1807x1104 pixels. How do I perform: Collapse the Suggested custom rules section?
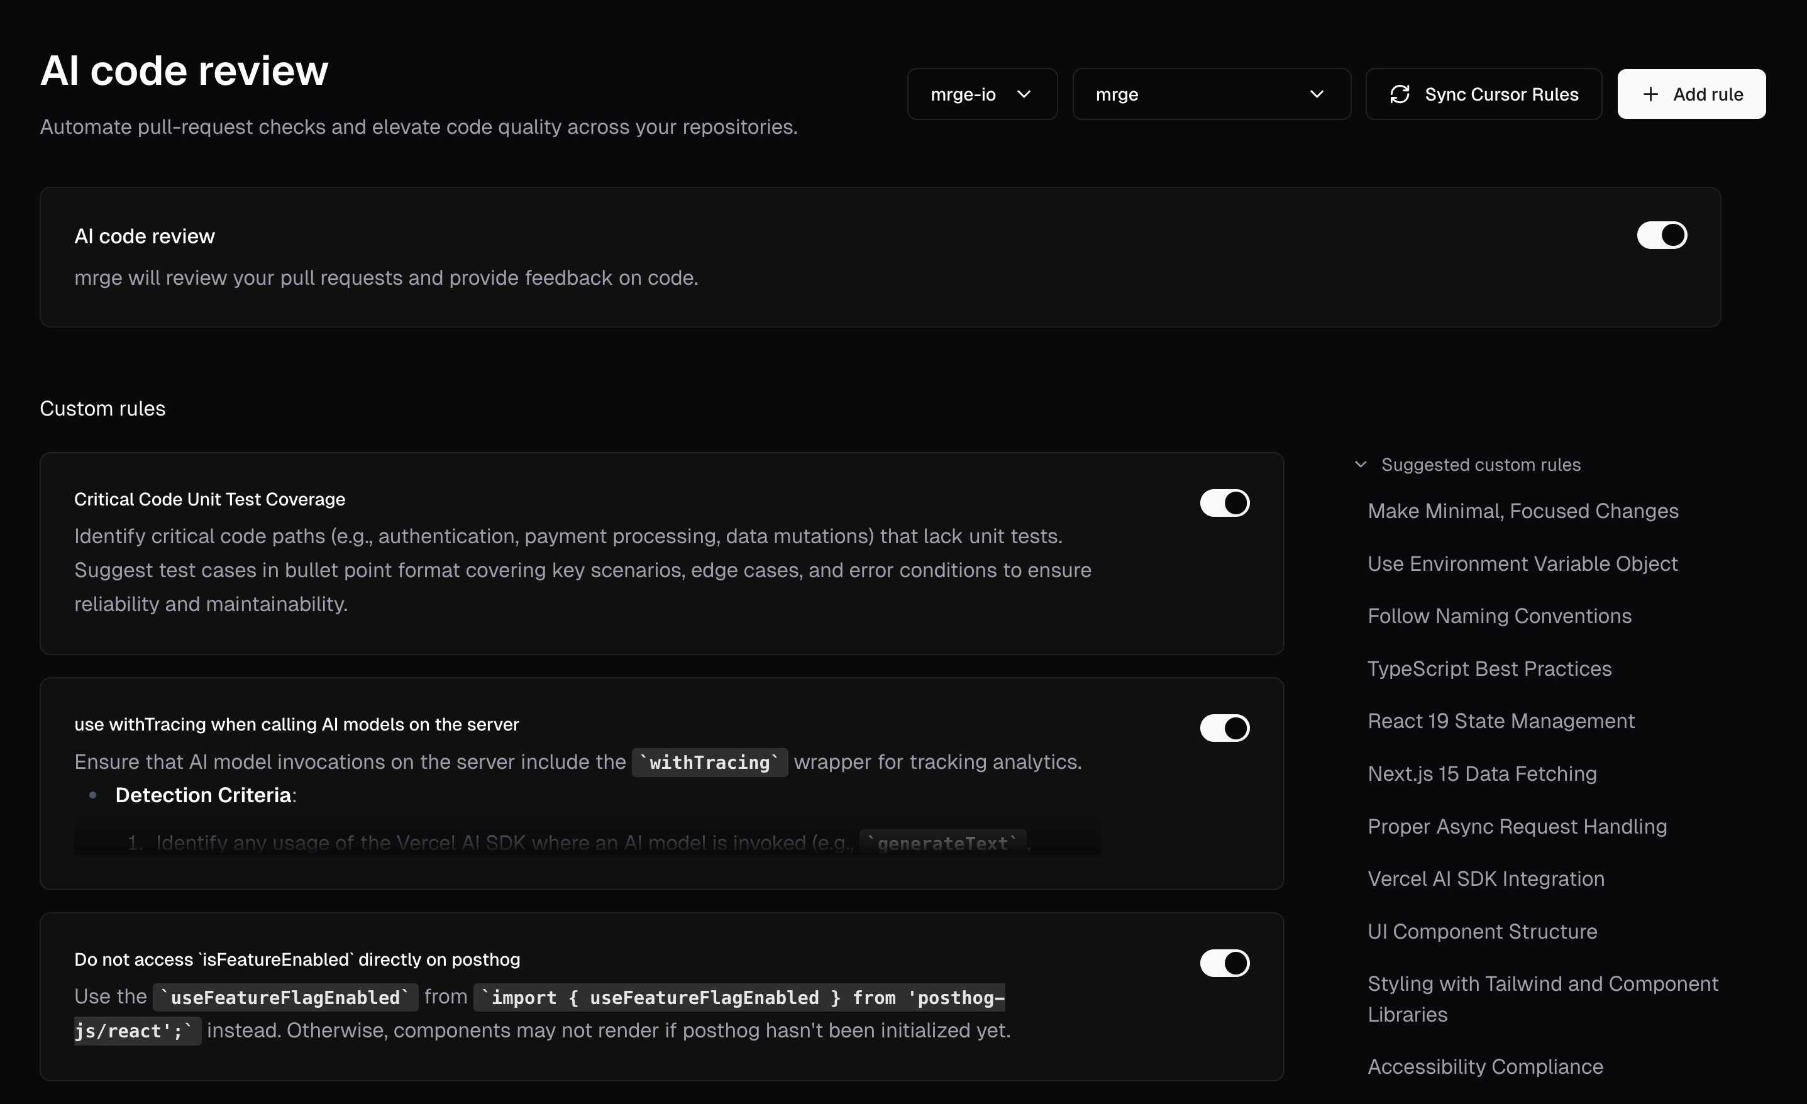(1361, 463)
